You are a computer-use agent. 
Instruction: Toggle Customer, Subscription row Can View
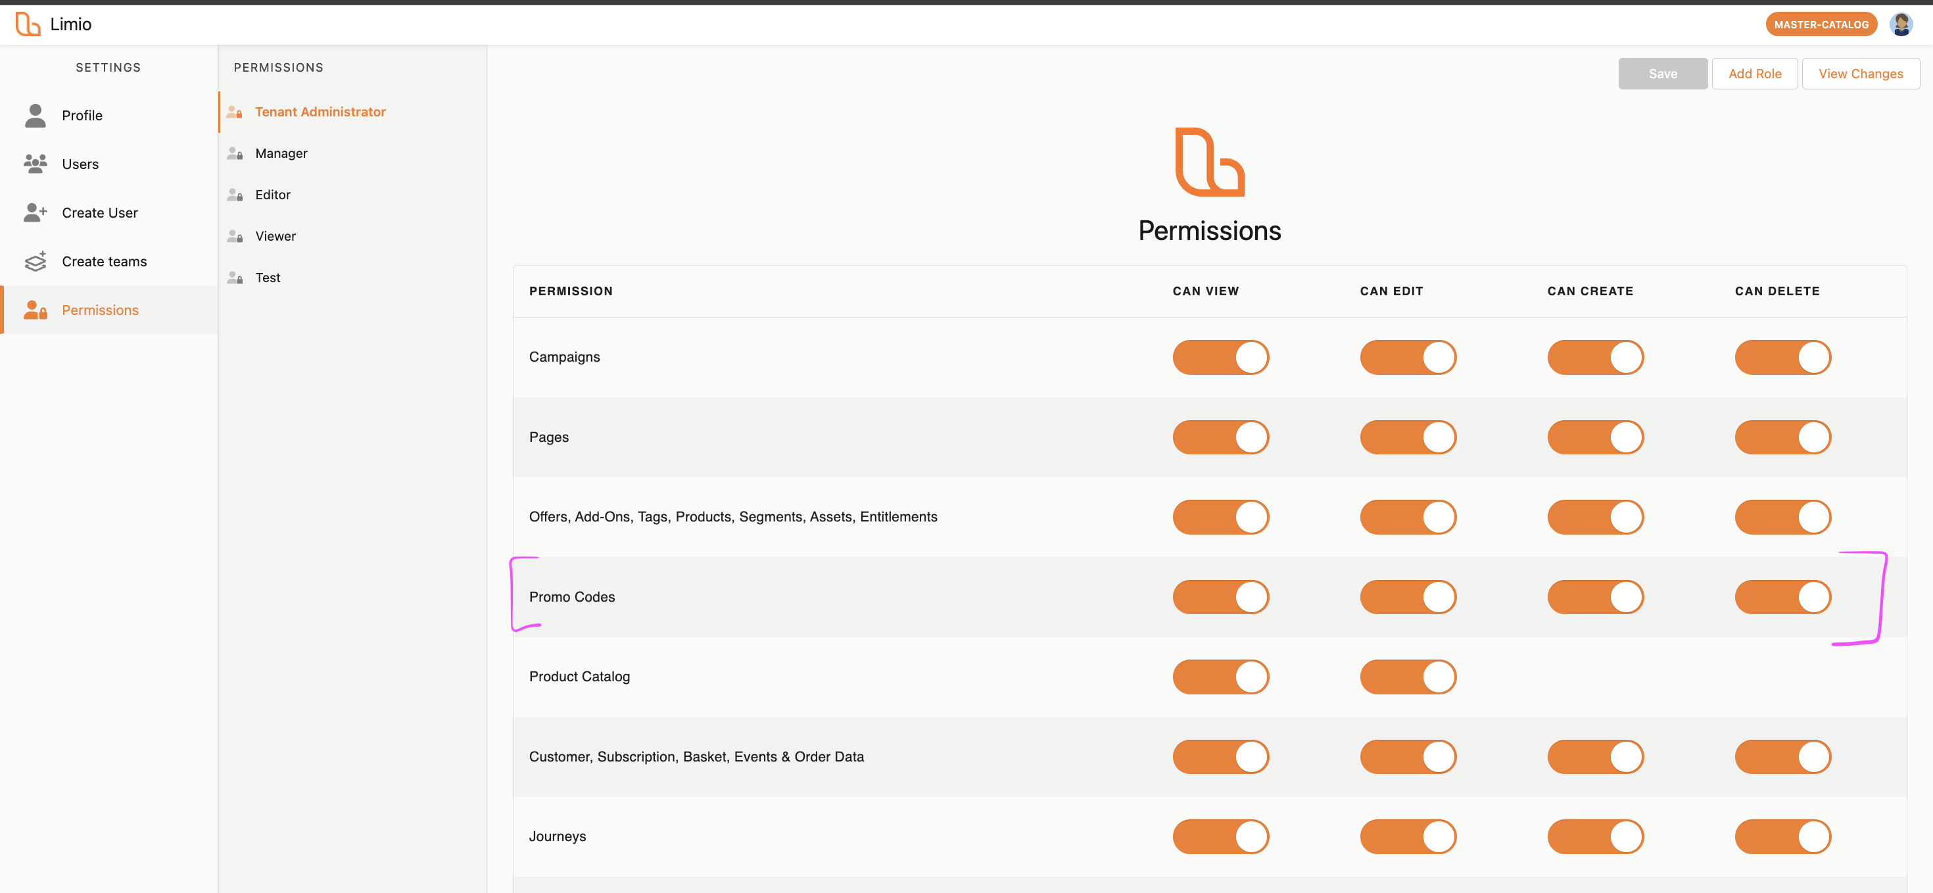[x=1221, y=756]
